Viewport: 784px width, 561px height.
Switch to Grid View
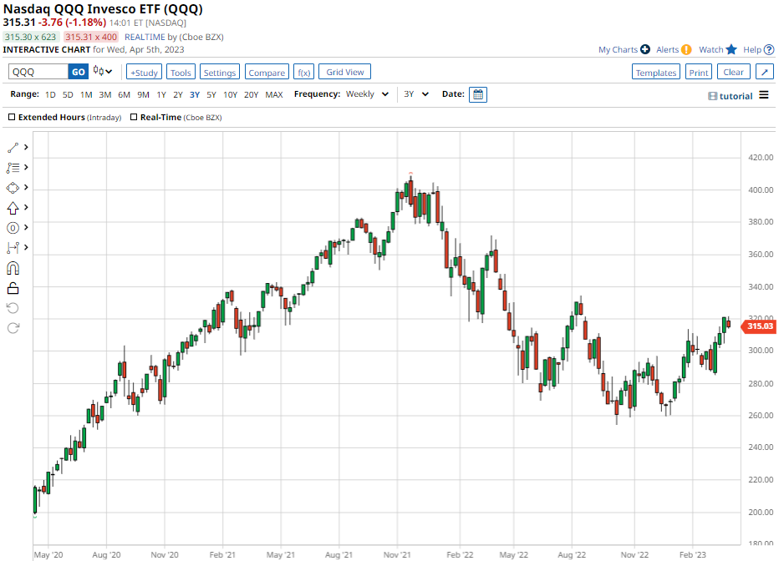coord(344,72)
